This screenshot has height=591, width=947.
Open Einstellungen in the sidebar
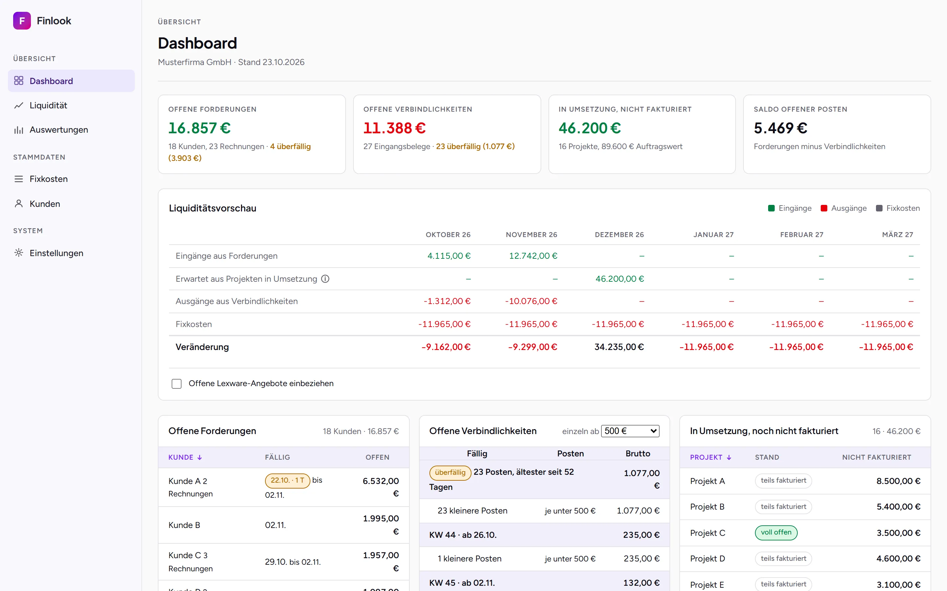pyautogui.click(x=71, y=253)
